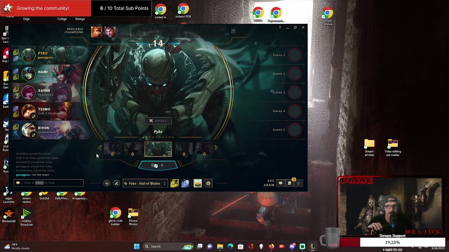
Task: Open Indiana DOR Chrome desktop shortcut
Action: 183,11
